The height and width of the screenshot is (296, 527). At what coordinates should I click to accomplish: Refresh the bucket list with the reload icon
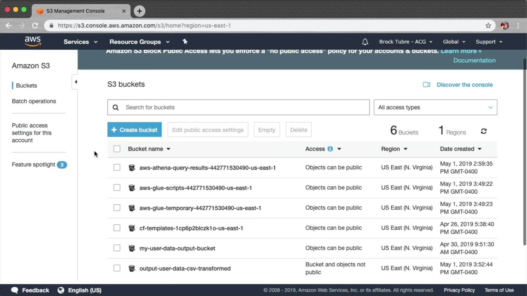coord(484,131)
